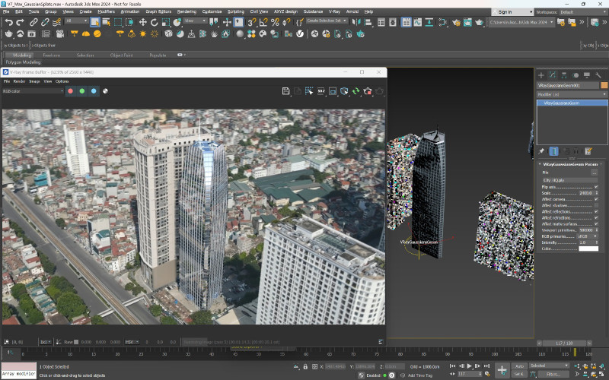Toggle the Affect reflections checkbox
Viewport: 609px width, 380px height.
pos(596,212)
